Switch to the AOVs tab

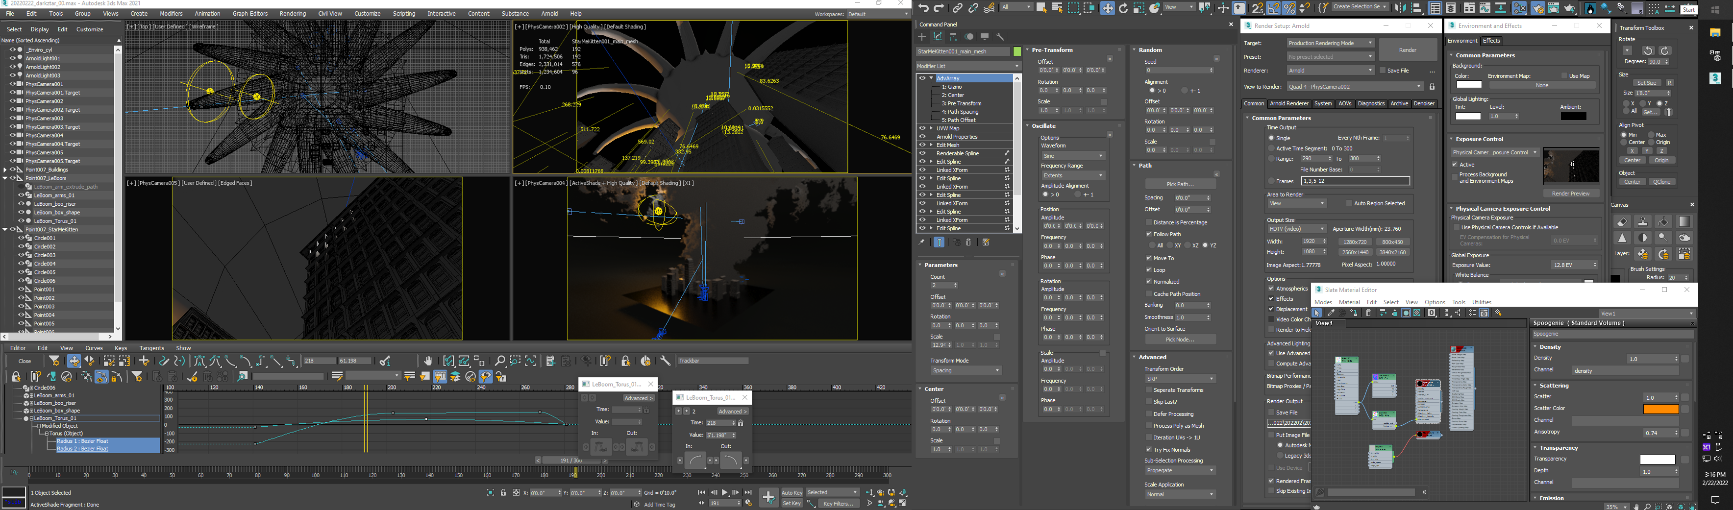(x=1345, y=103)
